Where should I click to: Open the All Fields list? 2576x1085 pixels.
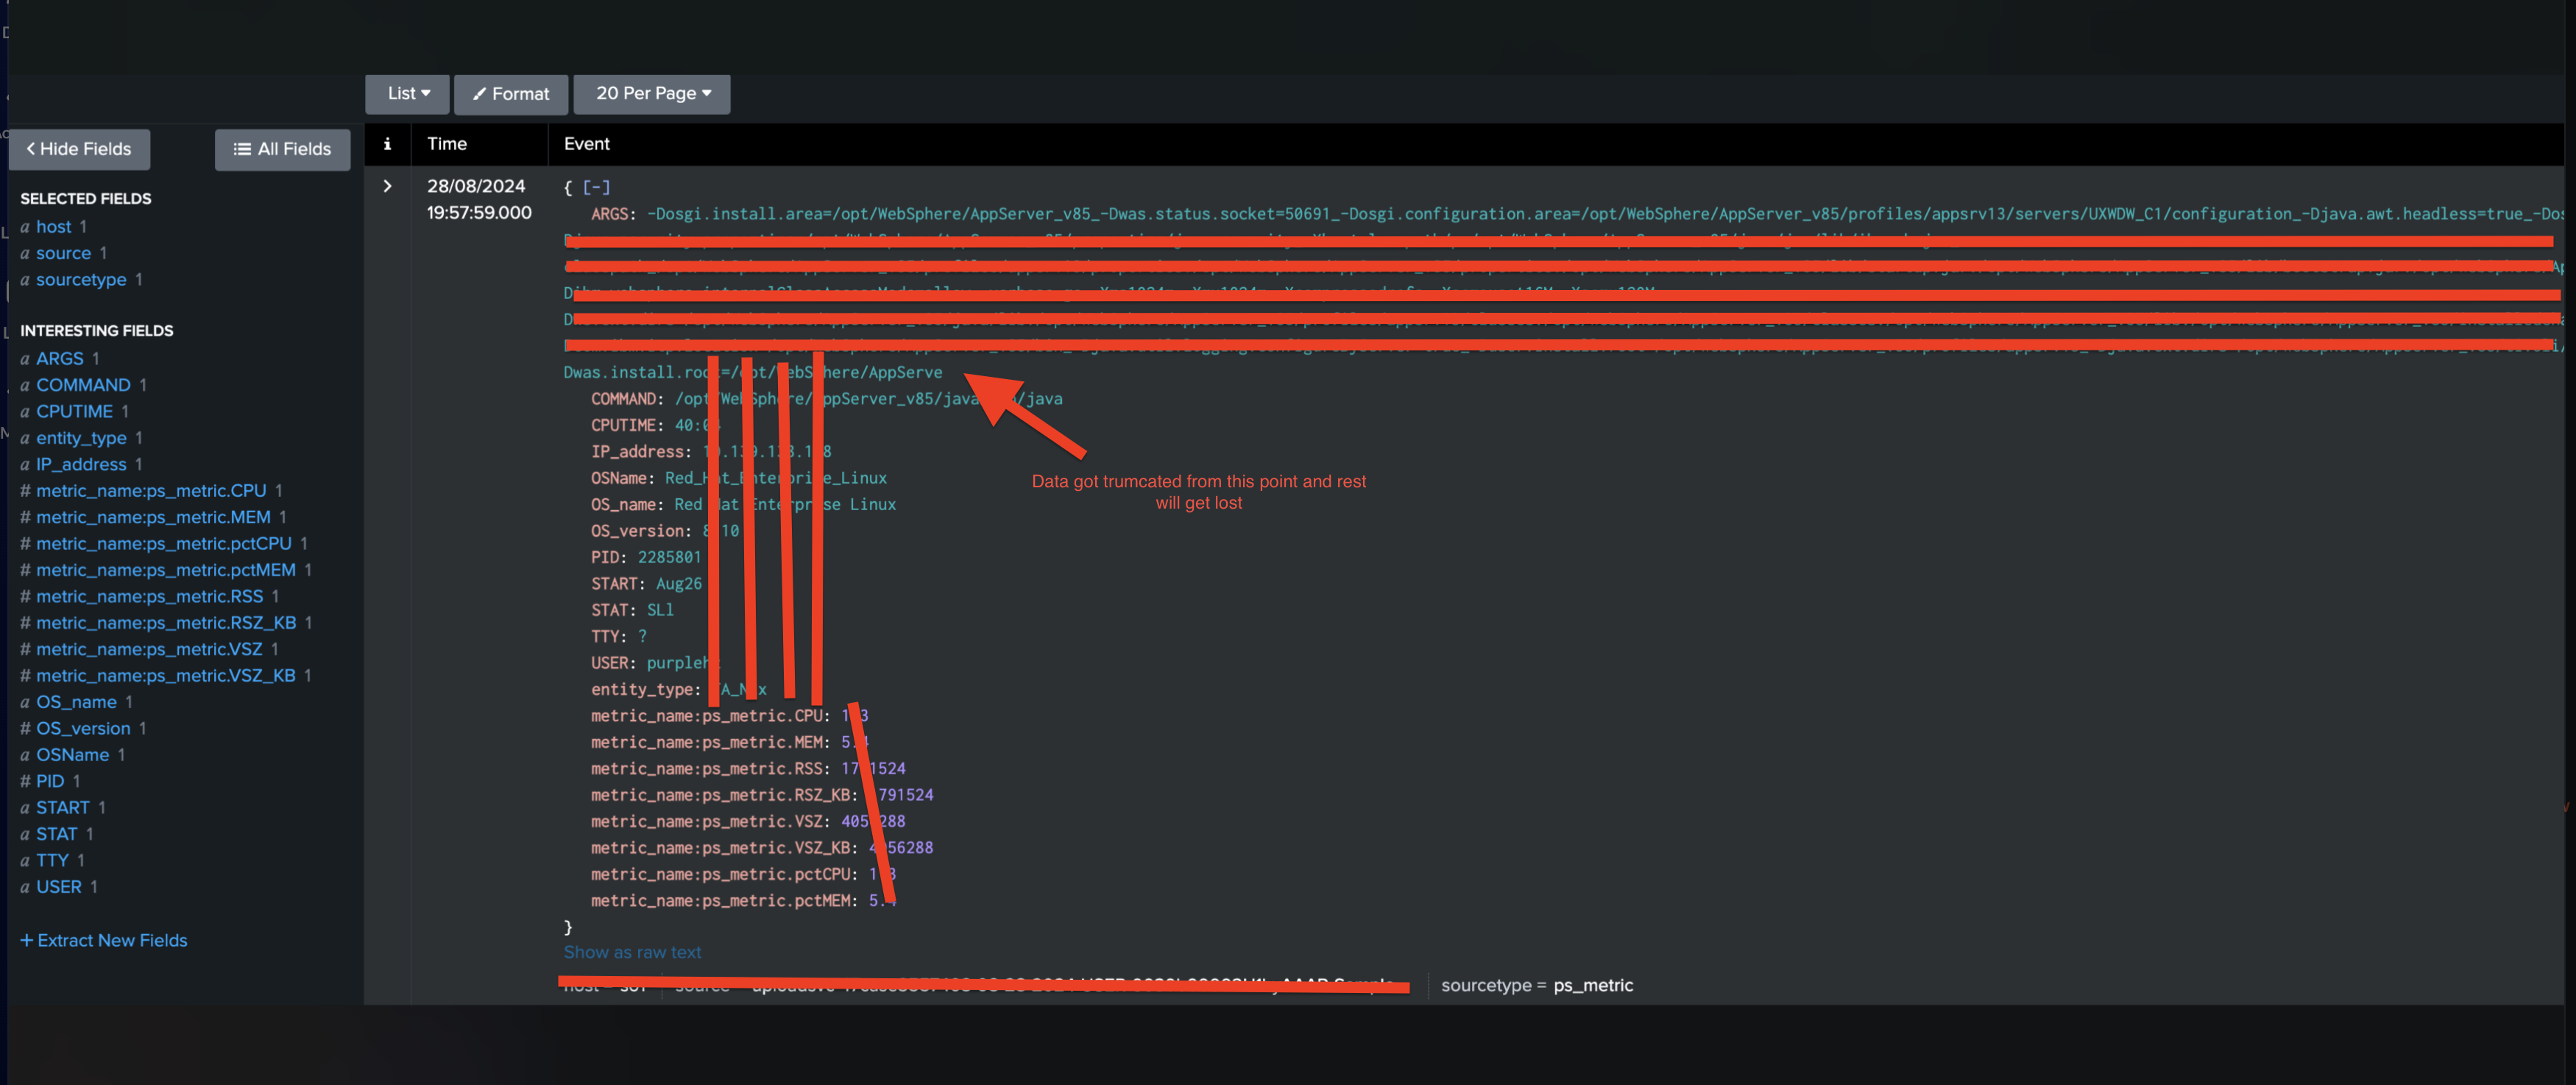coord(282,149)
